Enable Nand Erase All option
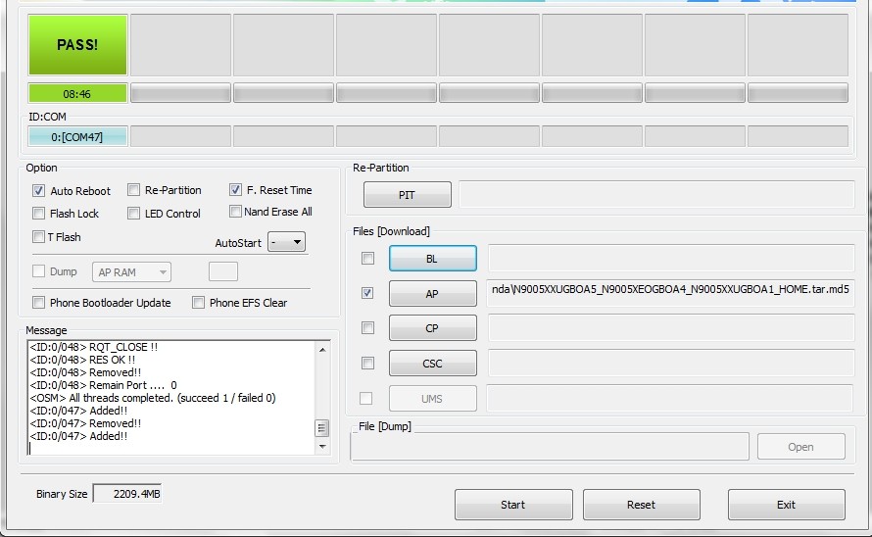Image resolution: width=872 pixels, height=537 pixels. tap(236, 212)
